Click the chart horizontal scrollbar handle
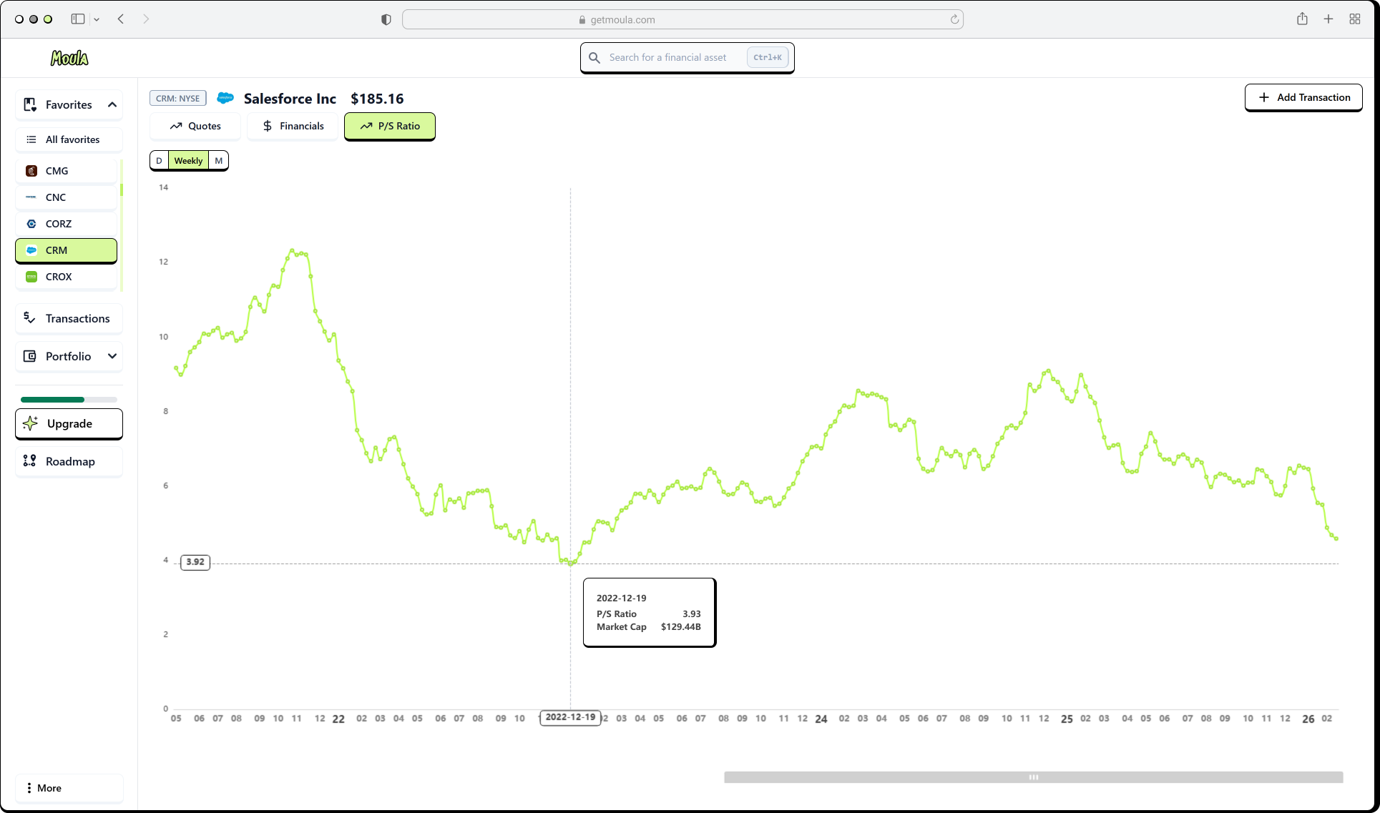 point(1033,777)
